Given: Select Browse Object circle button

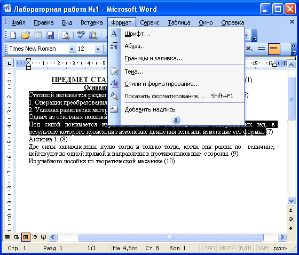Looking at the screenshot, I should 290,219.
